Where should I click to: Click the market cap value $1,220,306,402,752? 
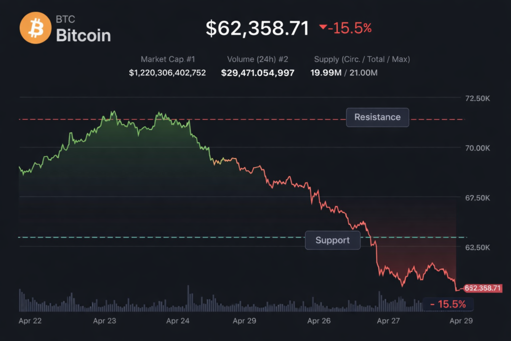[167, 73]
